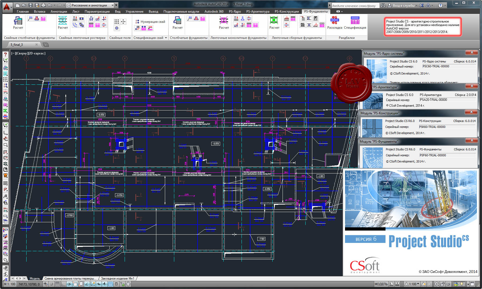Click the PM icon in Свайные столбчатые фундаменты
Screen dimensions: 482x289
(x=30, y=18)
